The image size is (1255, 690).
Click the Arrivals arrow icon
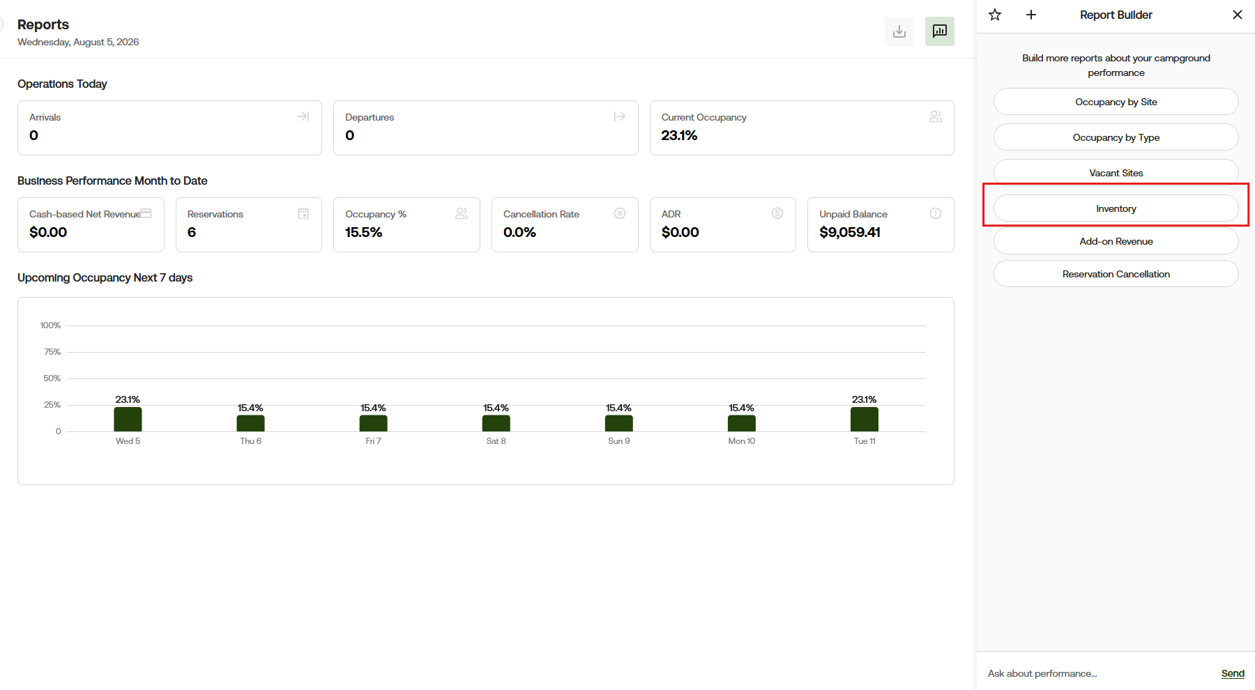(303, 116)
